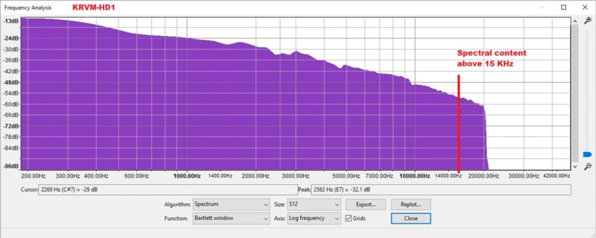Expand the Size dropdown showing 512
Viewport: 596px width, 238px height.
[314, 204]
